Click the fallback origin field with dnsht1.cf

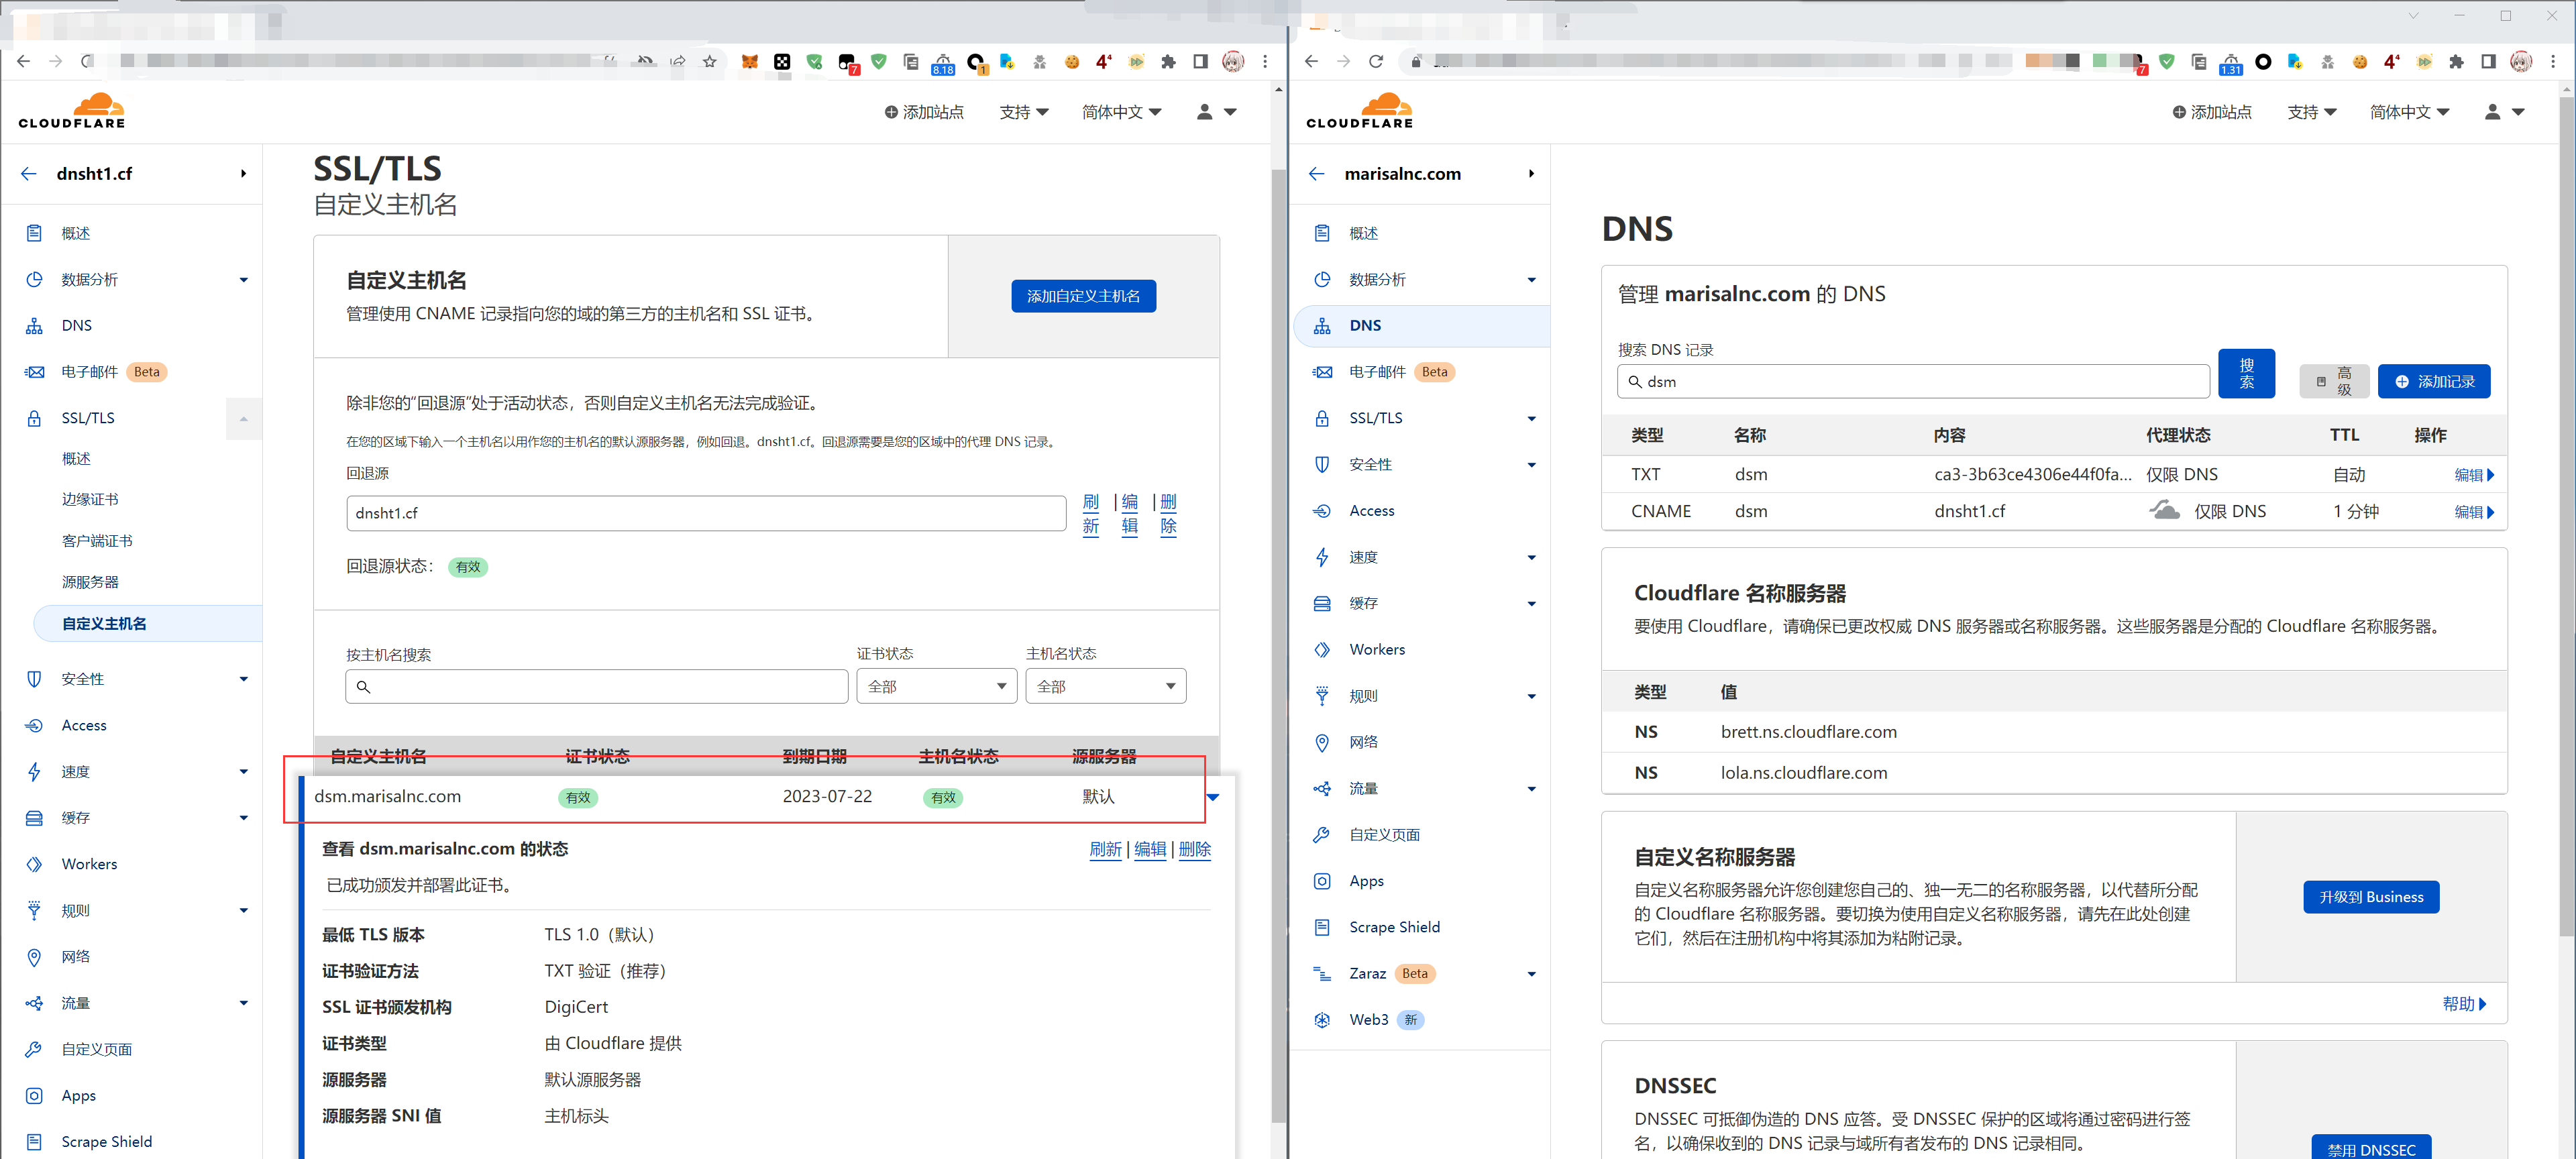[x=706, y=513]
